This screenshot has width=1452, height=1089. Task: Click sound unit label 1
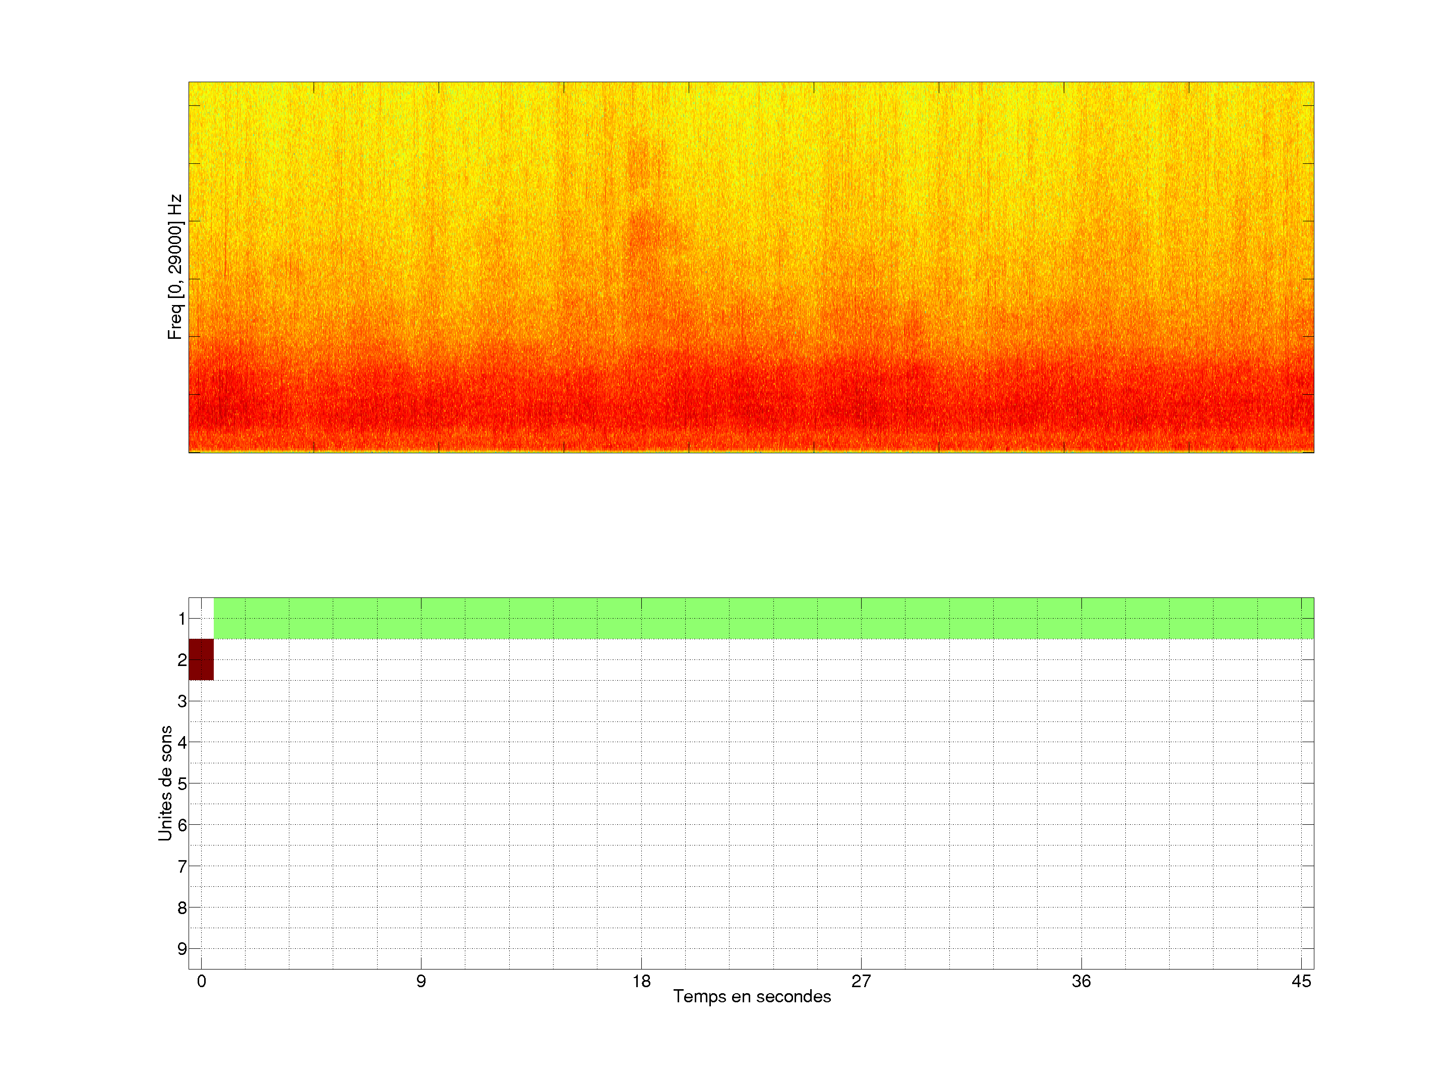[x=182, y=618]
